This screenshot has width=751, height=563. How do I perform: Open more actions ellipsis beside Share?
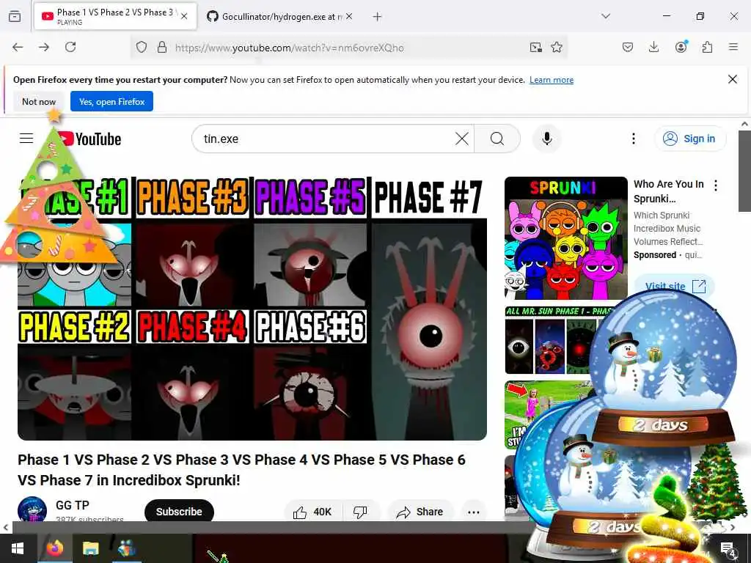coord(474,512)
